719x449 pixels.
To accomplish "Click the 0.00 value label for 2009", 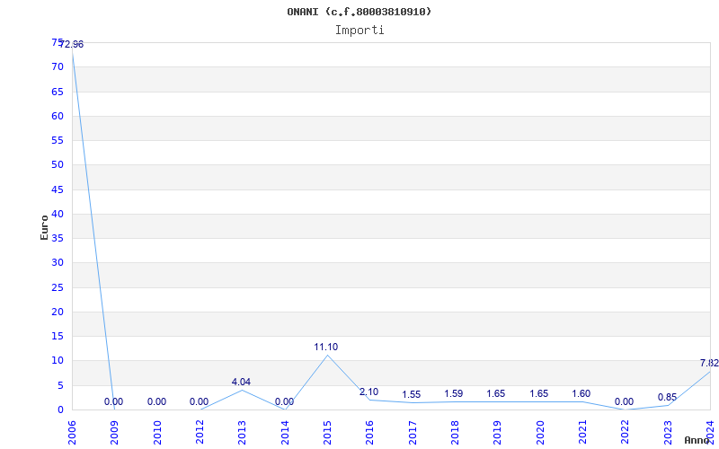I will click(113, 401).
